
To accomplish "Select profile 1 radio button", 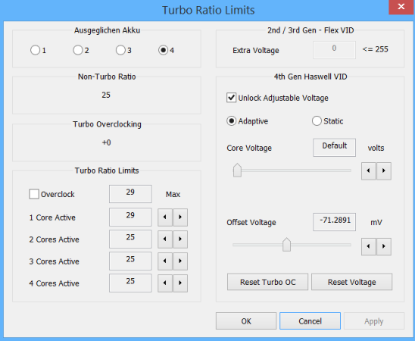I will [x=35, y=50].
